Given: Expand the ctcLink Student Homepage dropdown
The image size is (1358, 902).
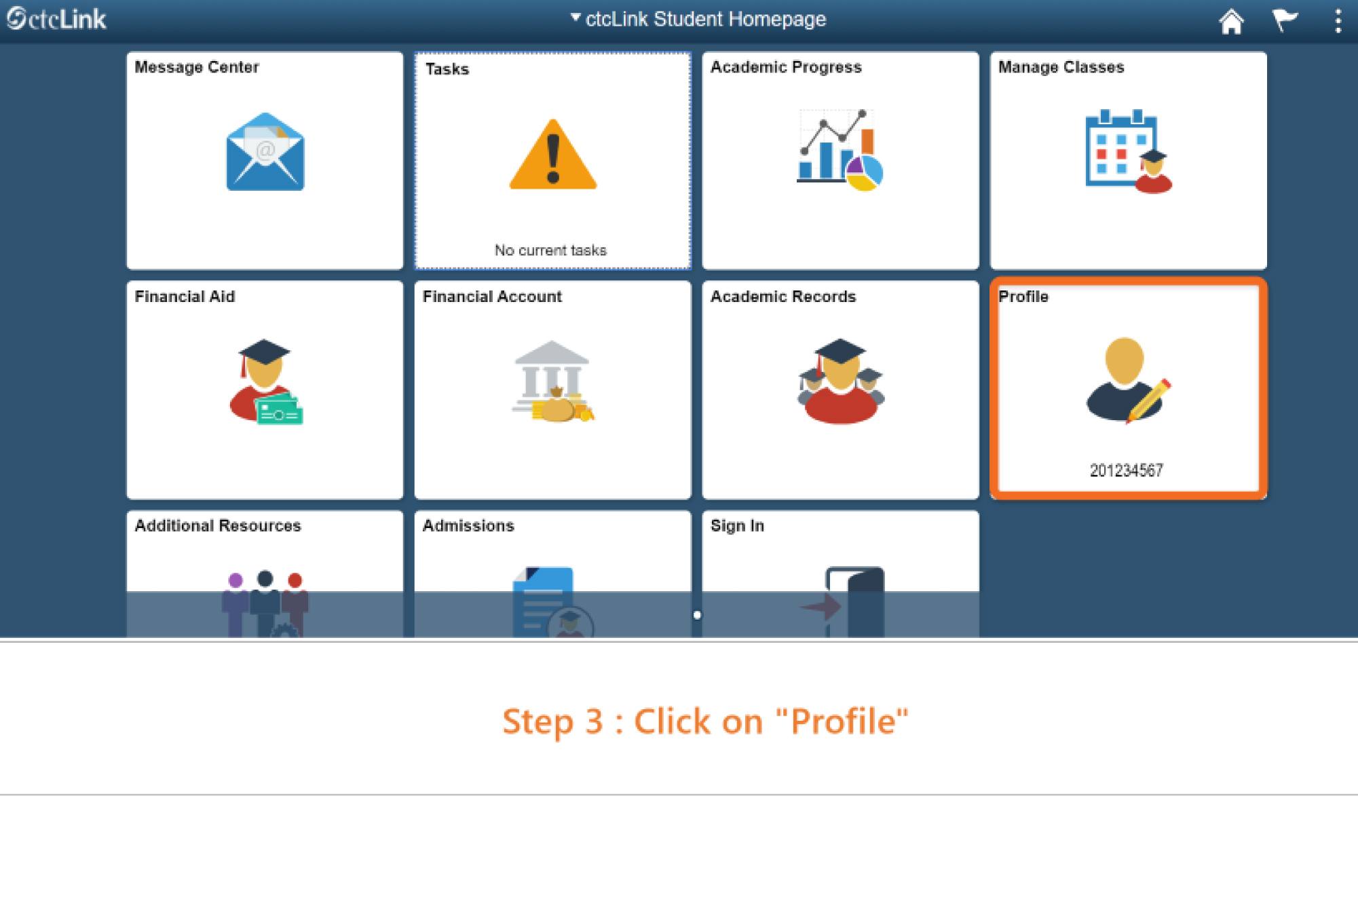Looking at the screenshot, I should [x=699, y=19].
